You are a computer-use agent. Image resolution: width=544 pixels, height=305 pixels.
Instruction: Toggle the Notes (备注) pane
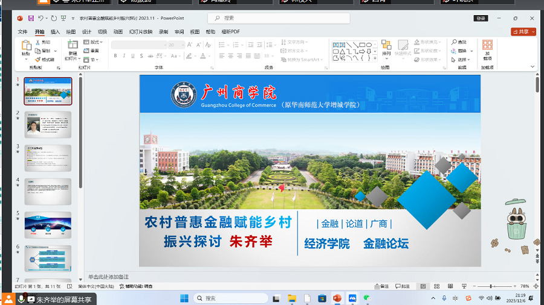(x=381, y=286)
